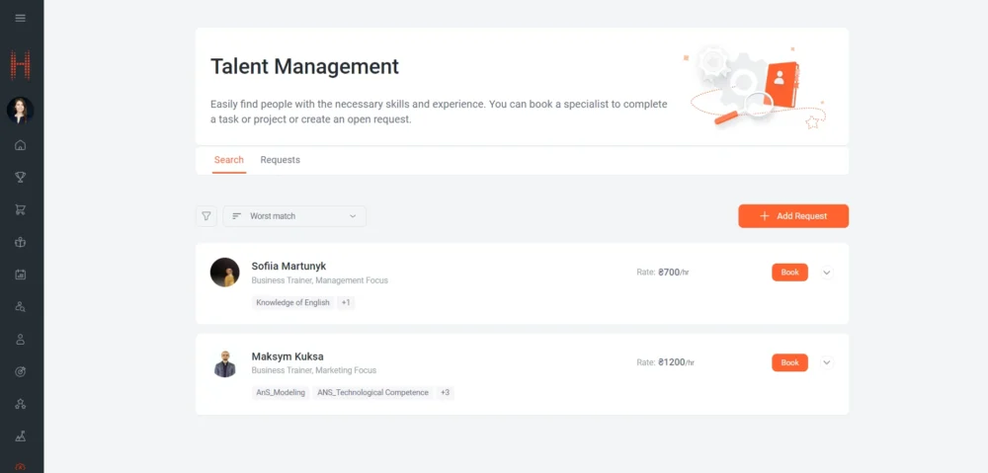The height and width of the screenshot is (473, 988).
Task: Click the user avatar in the sidebar
Action: 21,110
